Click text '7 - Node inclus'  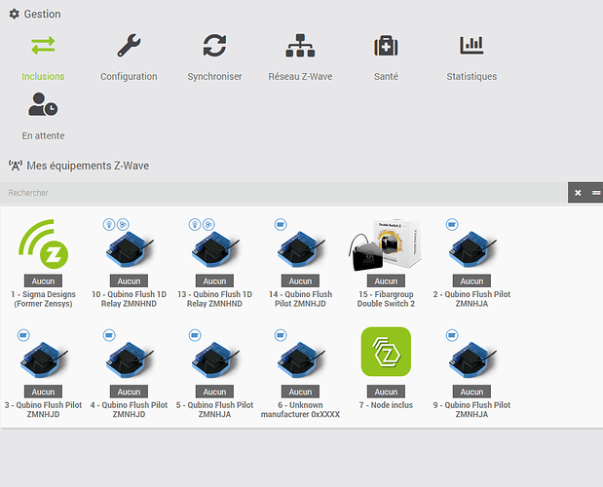coord(386,405)
